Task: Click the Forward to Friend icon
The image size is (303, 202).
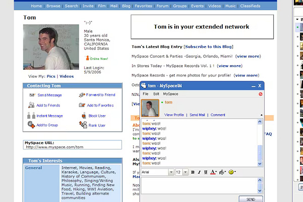Action: point(82,95)
